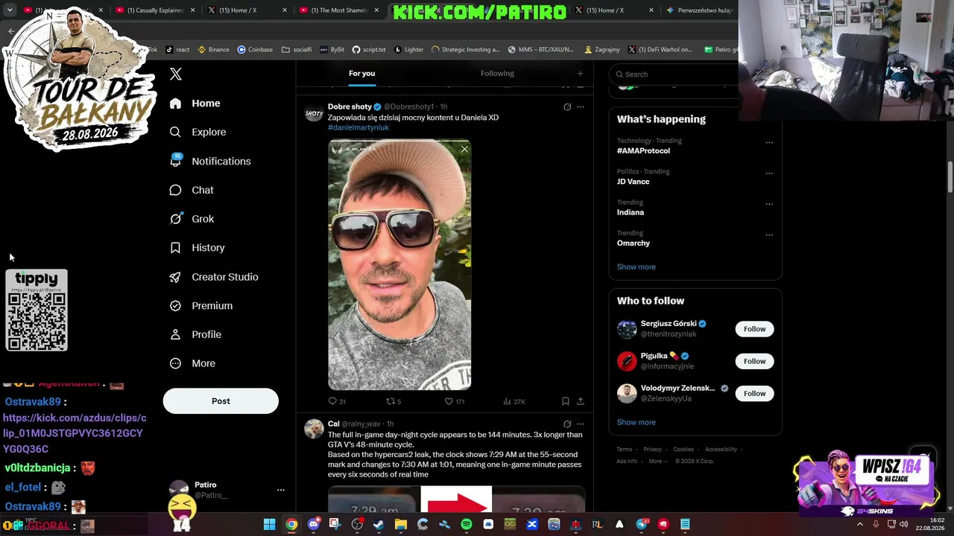Viewport: 954px width, 536px height.
Task: Like the Dobre shoty post
Action: [x=454, y=401]
